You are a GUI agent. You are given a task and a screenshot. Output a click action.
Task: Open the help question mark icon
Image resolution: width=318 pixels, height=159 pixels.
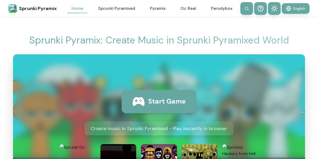click(260, 8)
